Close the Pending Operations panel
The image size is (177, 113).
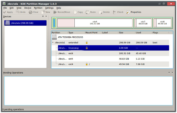click(x=172, y=72)
